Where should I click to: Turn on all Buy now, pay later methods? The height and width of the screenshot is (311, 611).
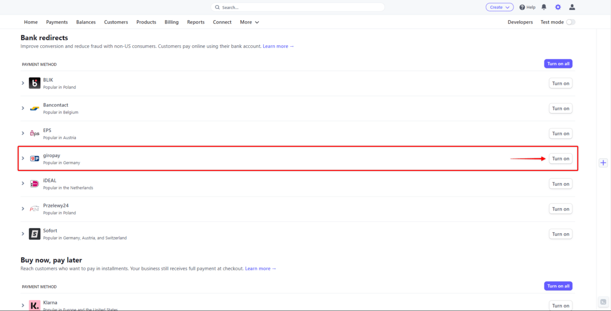point(558,286)
